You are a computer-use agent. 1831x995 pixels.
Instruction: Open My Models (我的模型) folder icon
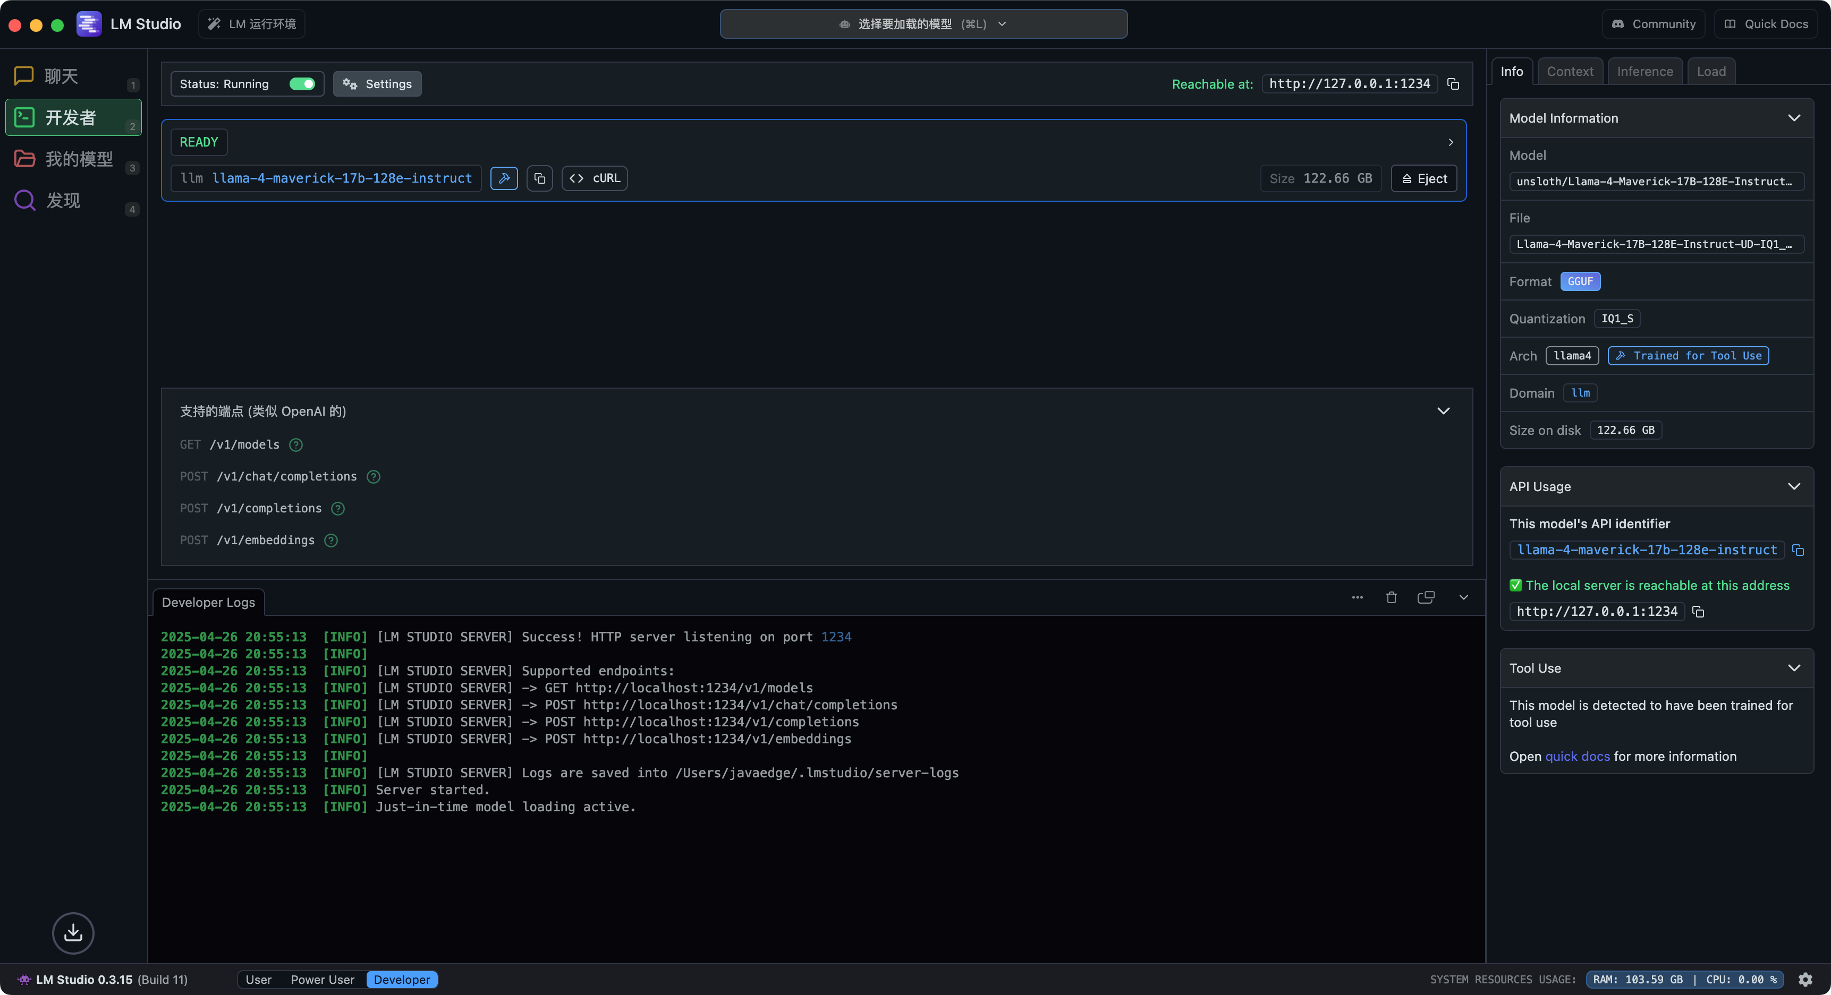coord(24,158)
